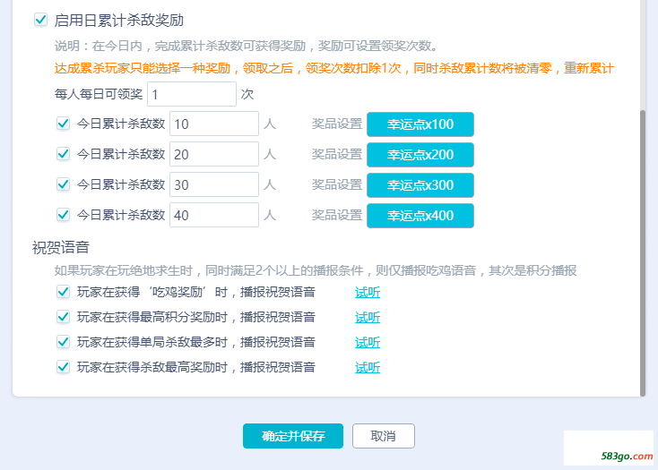Click 试听 link for 单局杀敌最多 voice
The height and width of the screenshot is (470, 658).
tap(368, 343)
